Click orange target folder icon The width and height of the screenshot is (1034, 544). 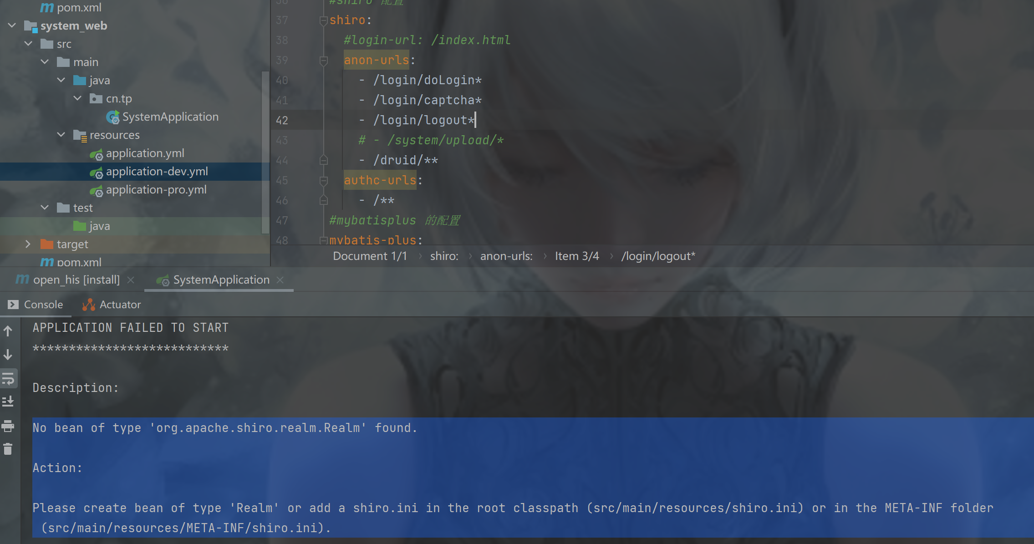[x=47, y=244]
